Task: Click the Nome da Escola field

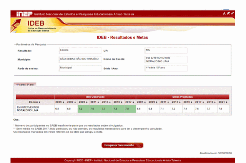Action: coord(166,60)
